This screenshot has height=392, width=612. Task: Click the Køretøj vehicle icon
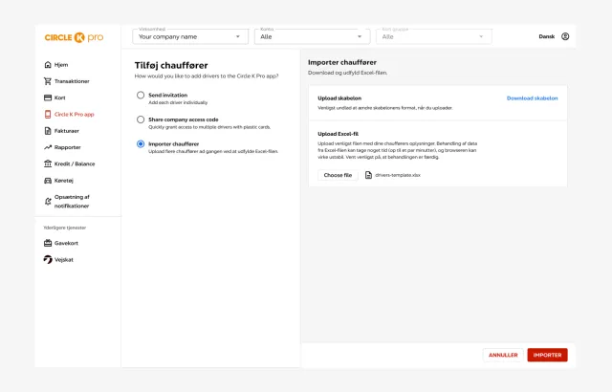coord(48,181)
